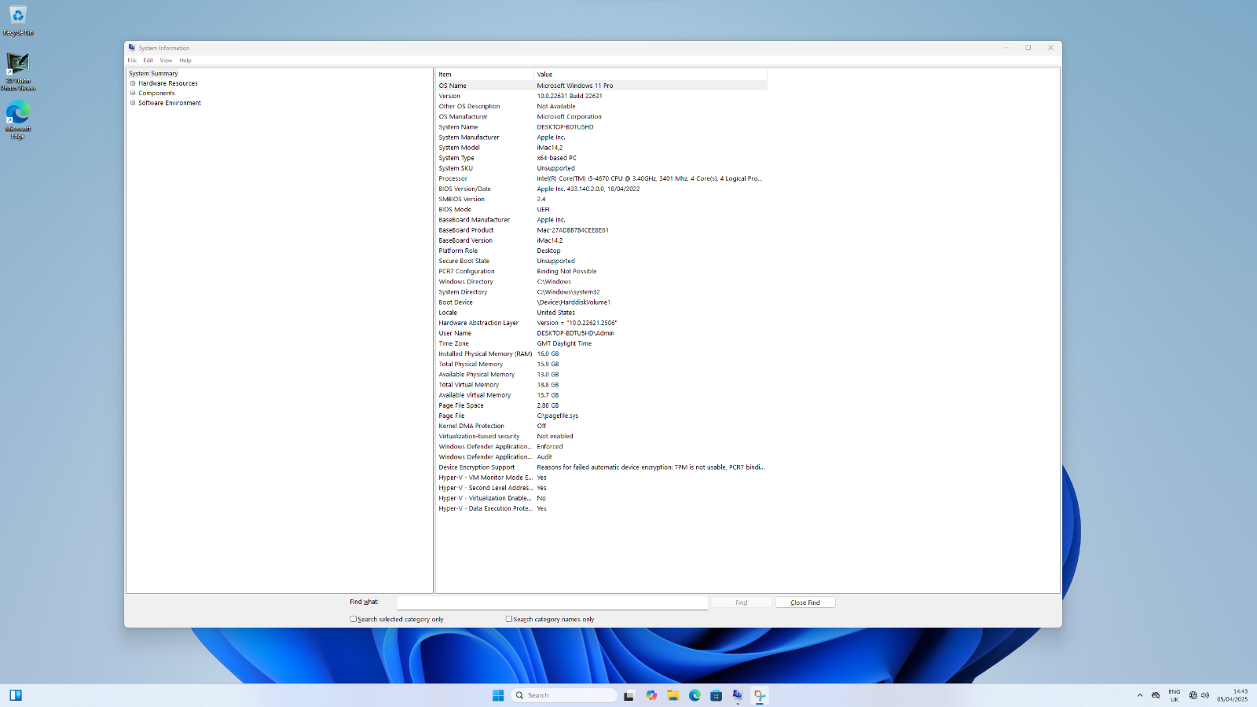Sort by the Item column header

click(485, 75)
